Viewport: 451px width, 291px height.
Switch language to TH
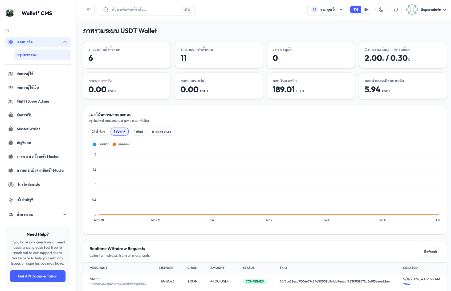point(356,10)
